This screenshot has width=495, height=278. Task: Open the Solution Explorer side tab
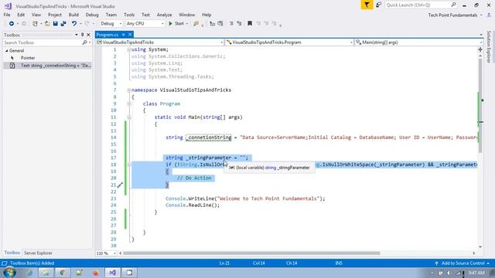[489, 46]
